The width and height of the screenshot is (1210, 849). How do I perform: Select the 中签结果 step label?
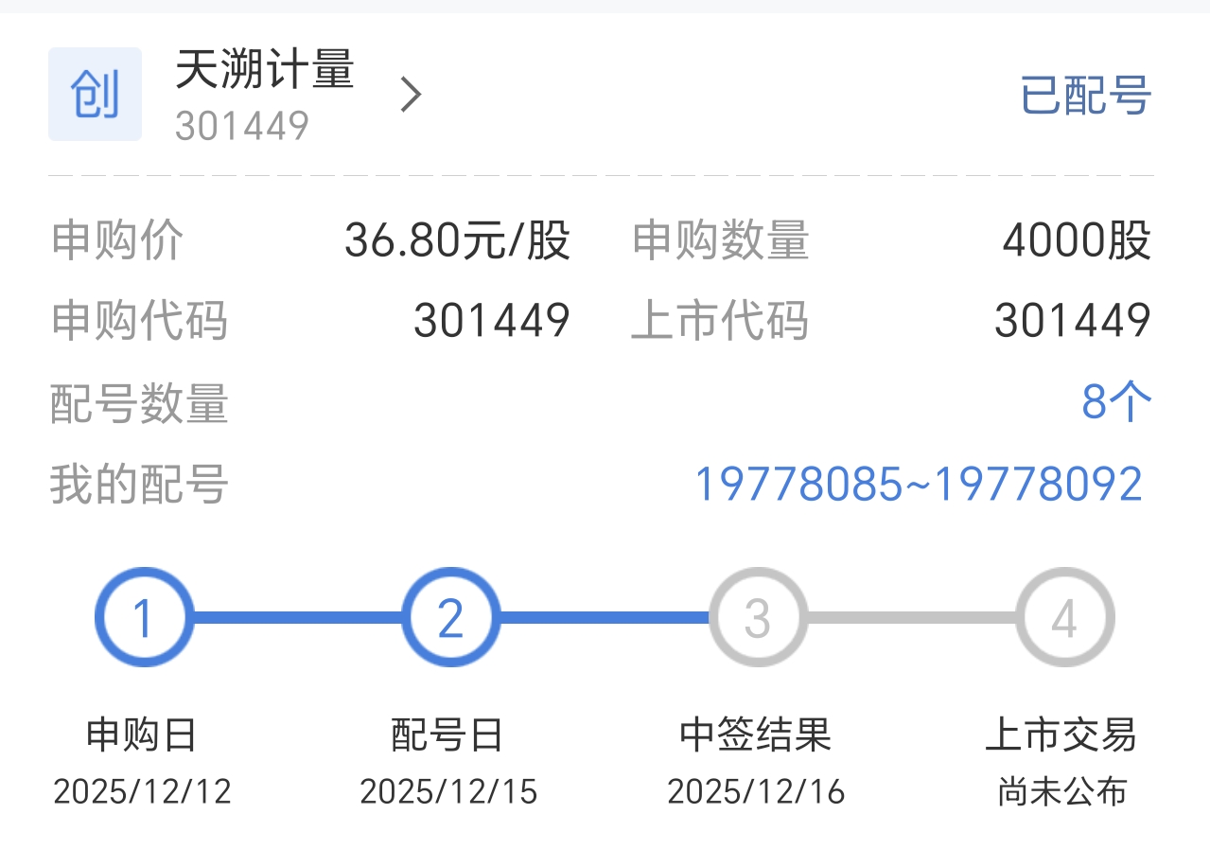click(x=756, y=734)
